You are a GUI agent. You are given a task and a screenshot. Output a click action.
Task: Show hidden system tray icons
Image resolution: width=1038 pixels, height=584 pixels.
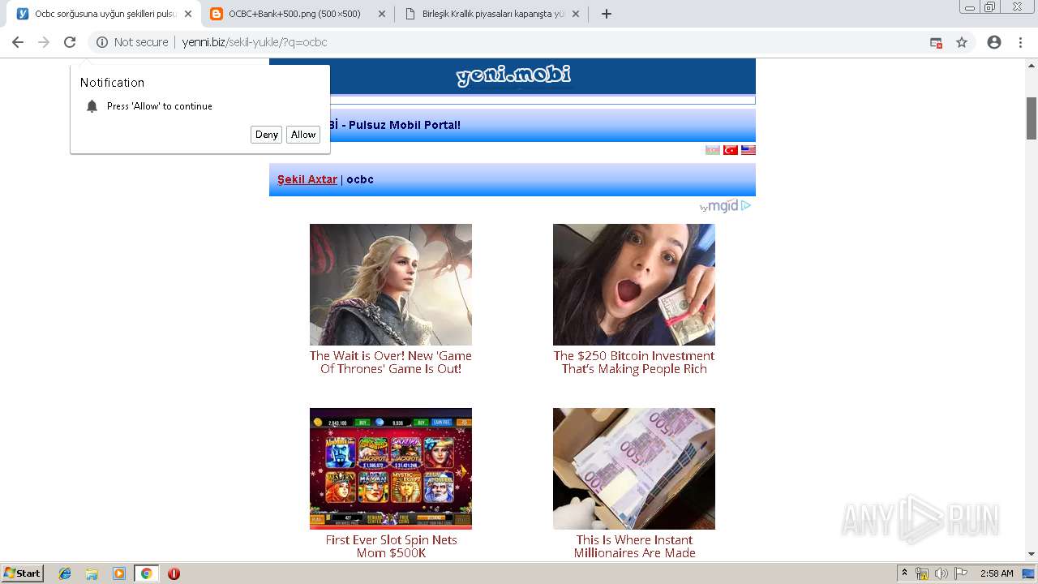[x=905, y=573]
